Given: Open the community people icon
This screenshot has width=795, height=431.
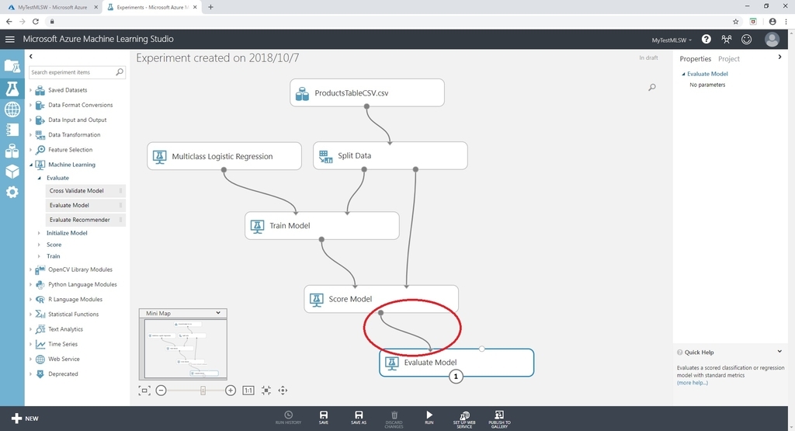Looking at the screenshot, I should tap(727, 39).
